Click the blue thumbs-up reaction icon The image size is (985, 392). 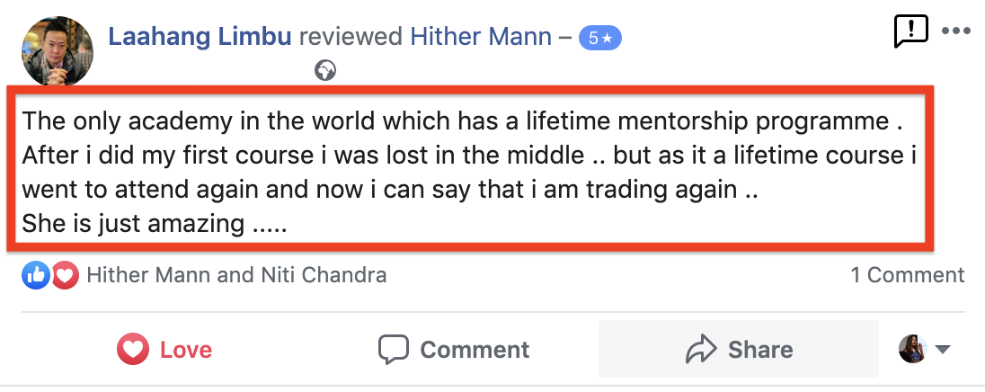(36, 275)
